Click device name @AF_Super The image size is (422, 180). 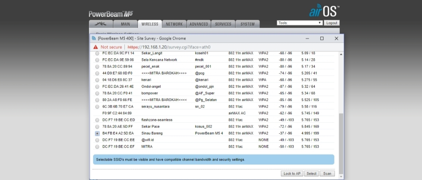click(205, 93)
